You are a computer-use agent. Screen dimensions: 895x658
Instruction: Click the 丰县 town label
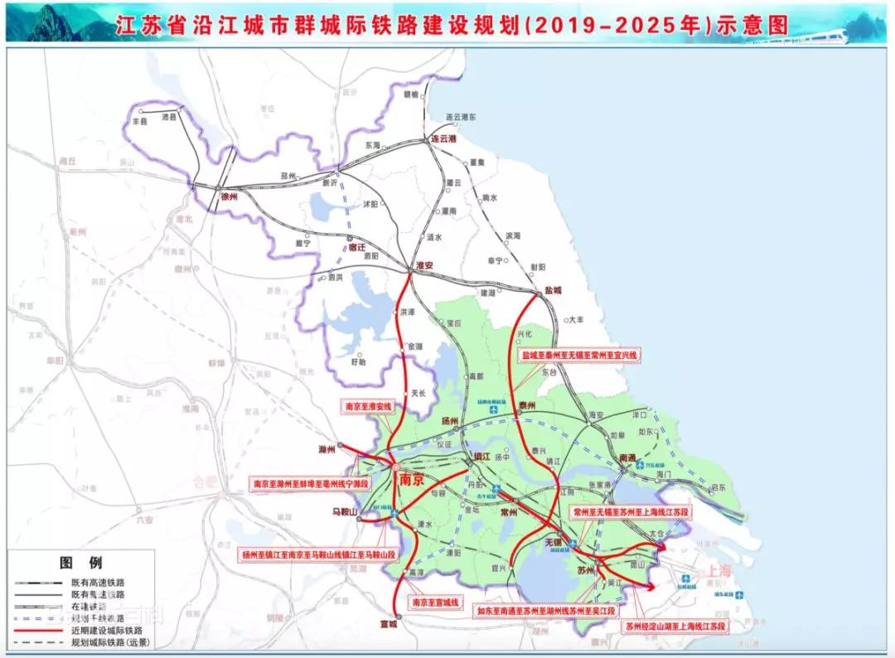pos(140,122)
